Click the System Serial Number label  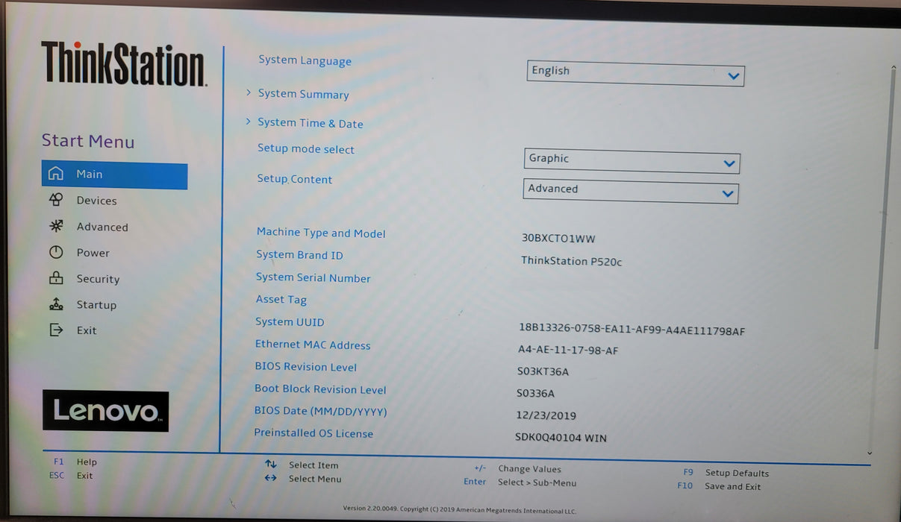pos(314,277)
